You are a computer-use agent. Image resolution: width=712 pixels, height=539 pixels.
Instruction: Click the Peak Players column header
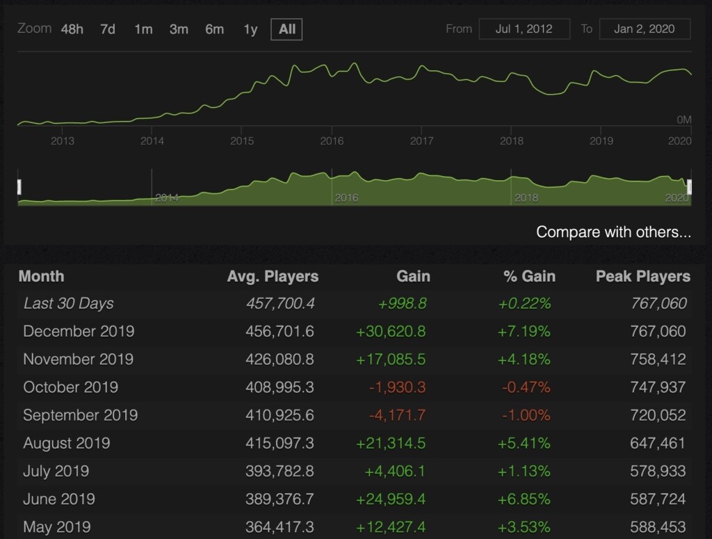[642, 276]
